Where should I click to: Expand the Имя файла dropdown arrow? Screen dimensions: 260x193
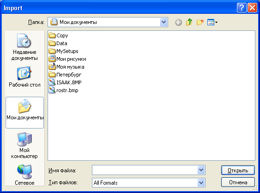click(201, 170)
